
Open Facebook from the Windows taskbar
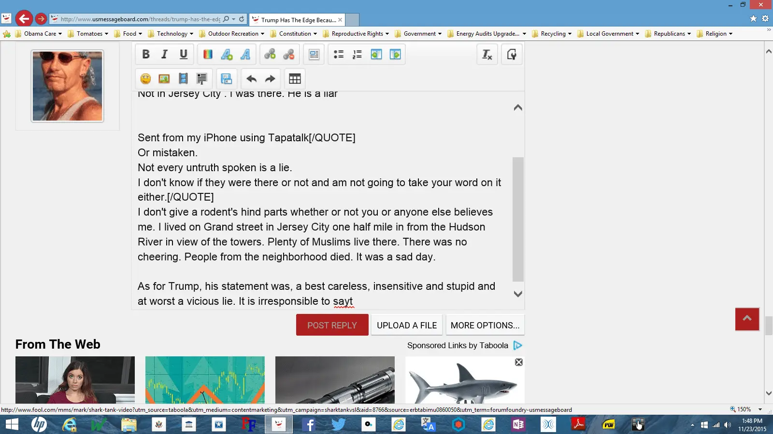[309, 425]
